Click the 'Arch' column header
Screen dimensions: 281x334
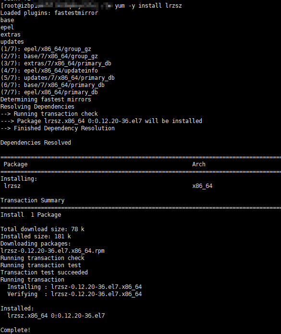(x=199, y=164)
